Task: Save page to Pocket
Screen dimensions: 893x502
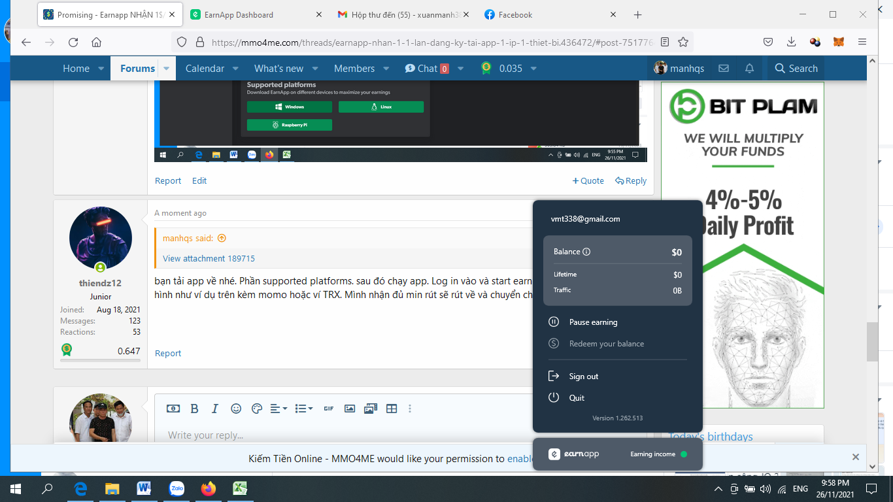Action: pyautogui.click(x=768, y=42)
